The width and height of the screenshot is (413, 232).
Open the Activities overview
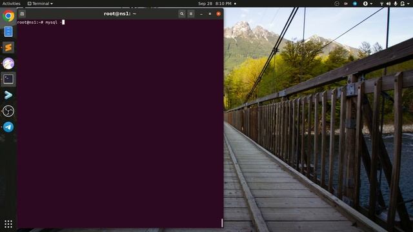(x=11, y=3)
